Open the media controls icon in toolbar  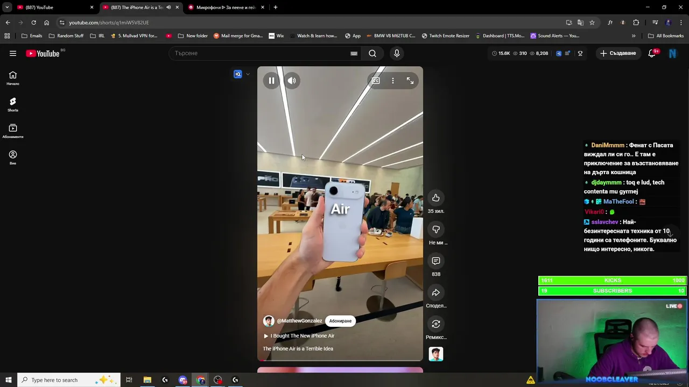click(655, 23)
